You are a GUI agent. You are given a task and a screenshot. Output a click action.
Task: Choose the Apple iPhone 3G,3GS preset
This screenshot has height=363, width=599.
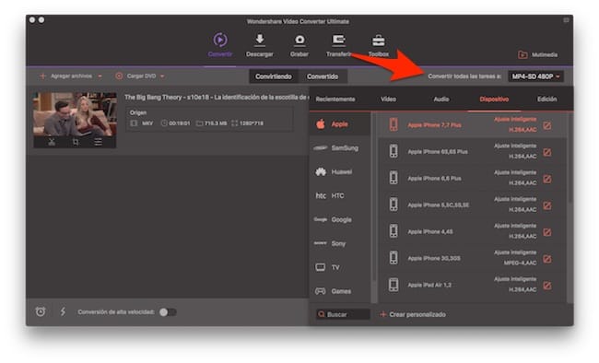click(472, 258)
